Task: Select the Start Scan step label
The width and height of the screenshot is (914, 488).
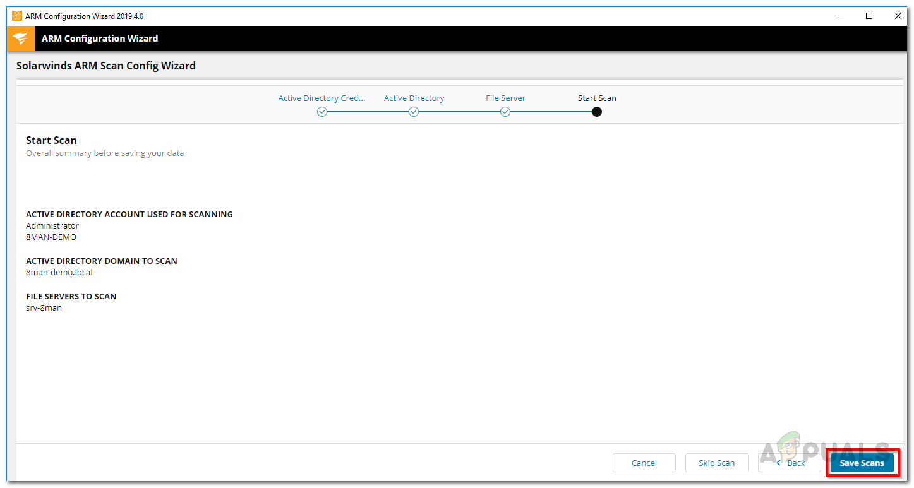Action: click(x=597, y=98)
